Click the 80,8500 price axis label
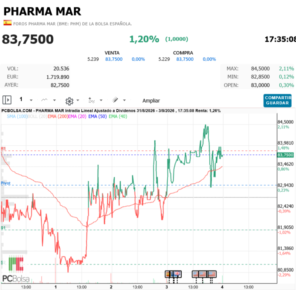This screenshot has width=296, height=290. tap(285, 270)
